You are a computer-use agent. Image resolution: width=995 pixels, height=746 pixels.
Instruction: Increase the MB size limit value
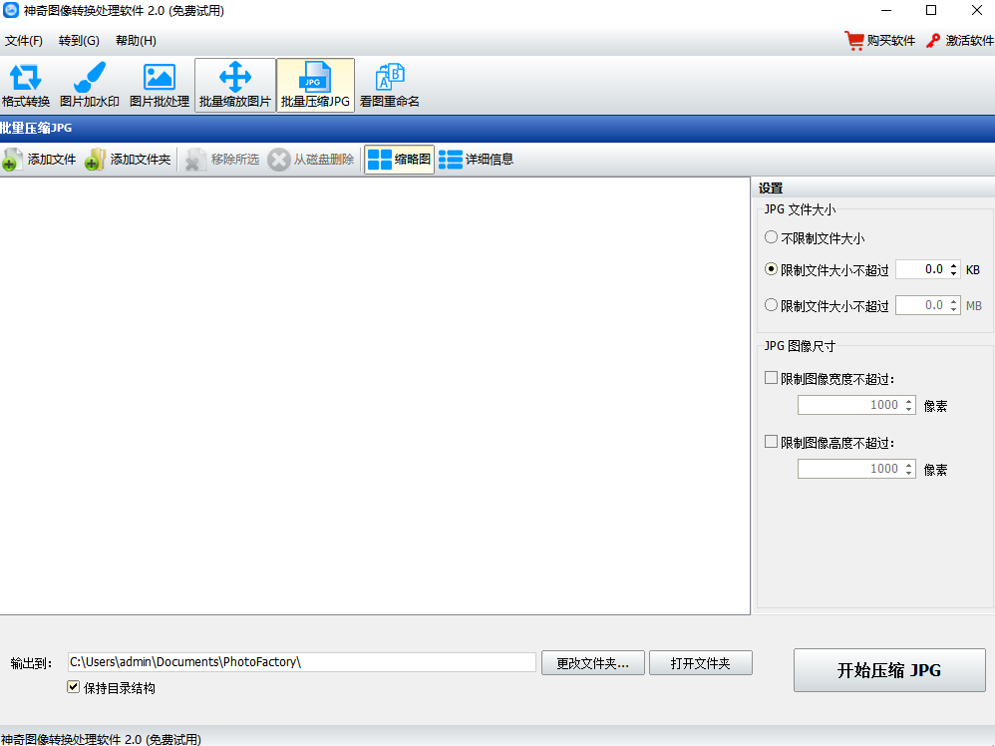click(953, 301)
